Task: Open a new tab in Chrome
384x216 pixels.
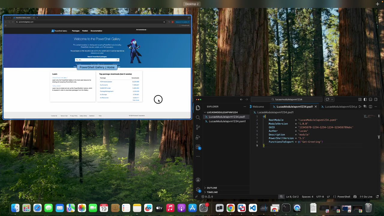Action: tap(37, 18)
